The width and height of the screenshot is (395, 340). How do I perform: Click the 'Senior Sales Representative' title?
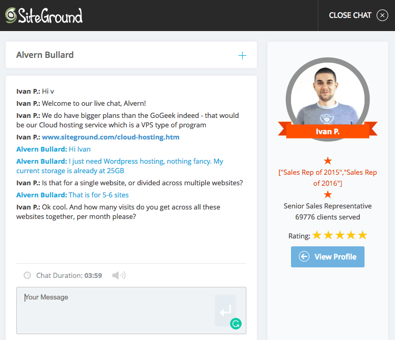(x=327, y=206)
